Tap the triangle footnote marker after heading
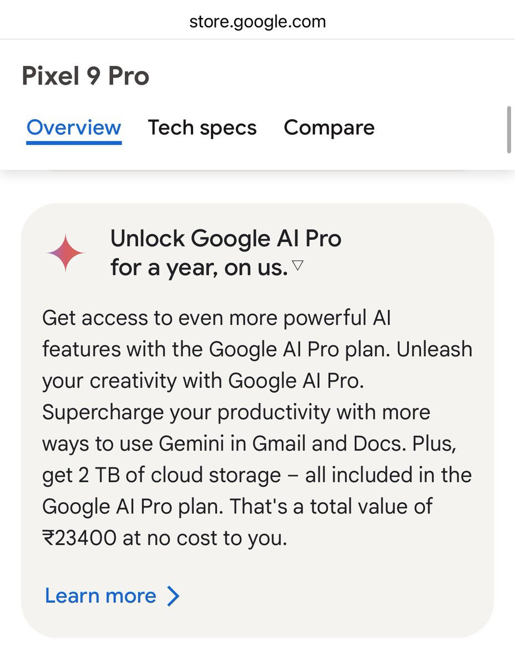This screenshot has width=515, height=666. [x=297, y=266]
